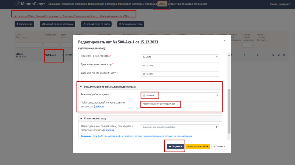Screen dimensions: 295x165
Task: Click the Дата окончания оказания услуг field
Action: pos(180,74)
